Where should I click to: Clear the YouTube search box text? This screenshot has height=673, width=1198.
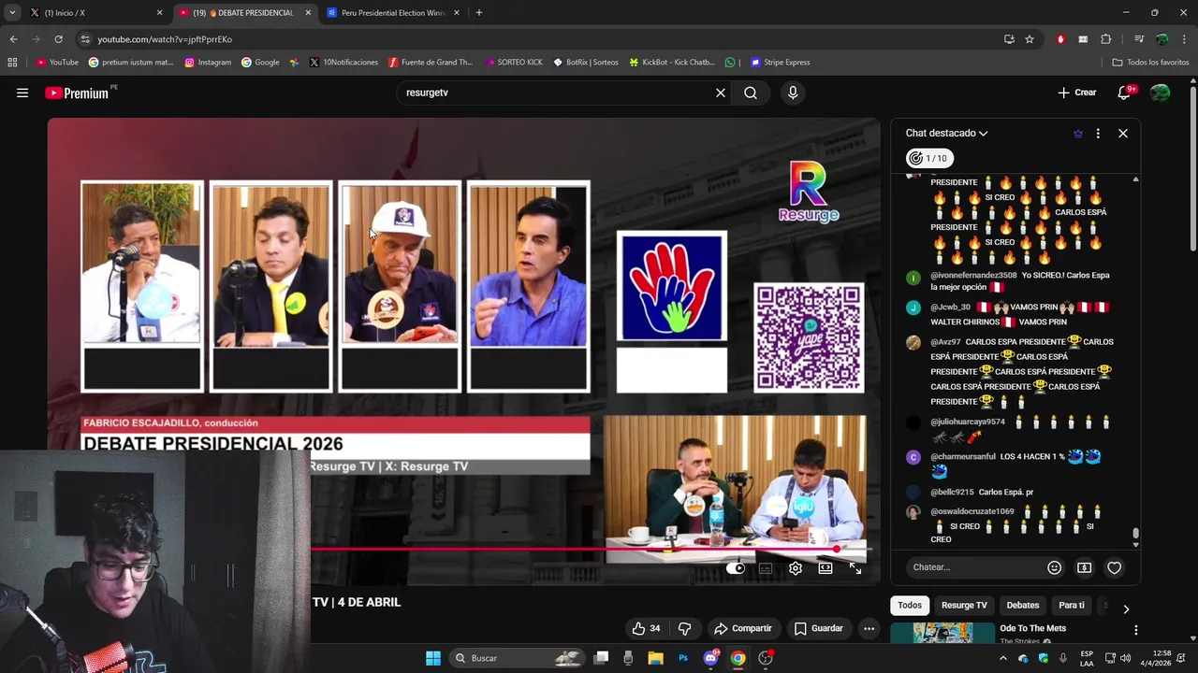[721, 93]
